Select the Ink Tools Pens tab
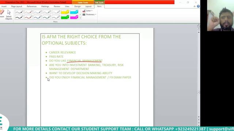The height and width of the screenshot is (131, 234). [99, 7]
